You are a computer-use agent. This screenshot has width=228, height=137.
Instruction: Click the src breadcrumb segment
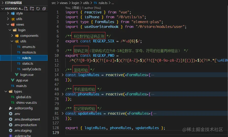click(54, 3)
